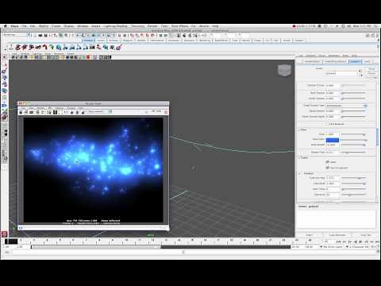Go to start of playback range

338,242
